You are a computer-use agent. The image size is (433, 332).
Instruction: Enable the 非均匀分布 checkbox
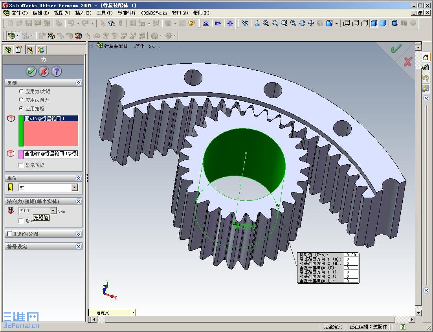(x=9, y=234)
